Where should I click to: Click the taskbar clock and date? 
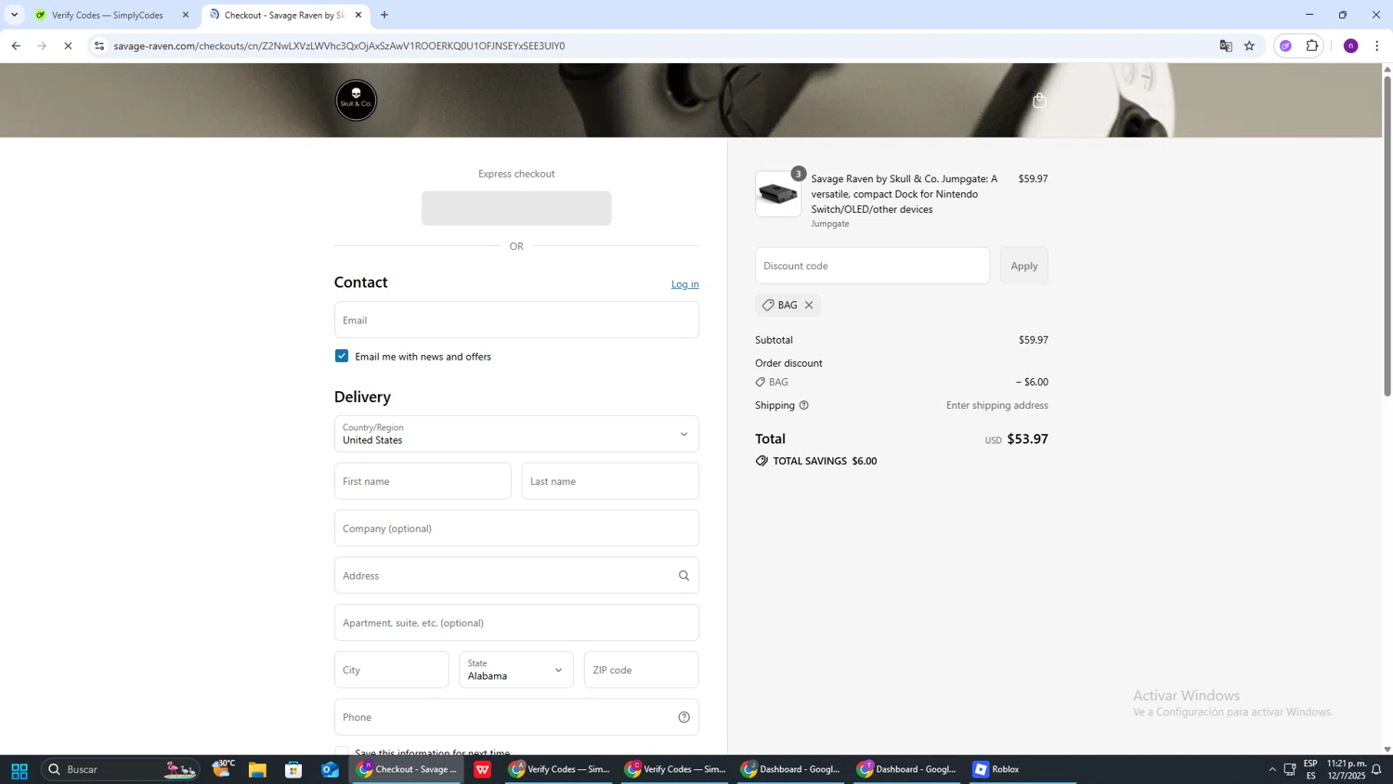(x=1347, y=769)
